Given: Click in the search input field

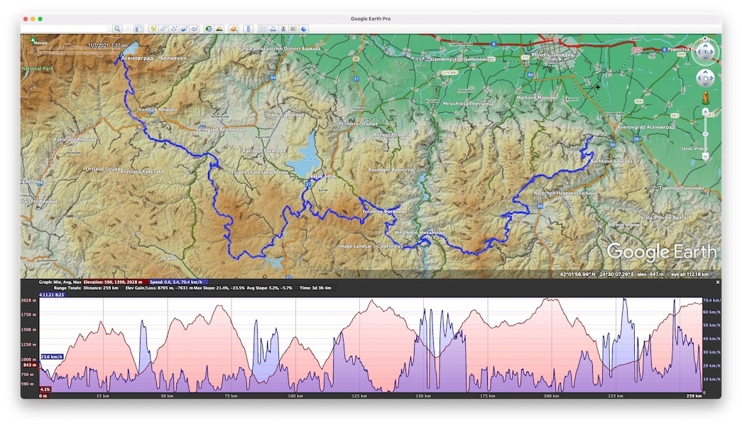Looking at the screenshot, I should (x=65, y=29).
